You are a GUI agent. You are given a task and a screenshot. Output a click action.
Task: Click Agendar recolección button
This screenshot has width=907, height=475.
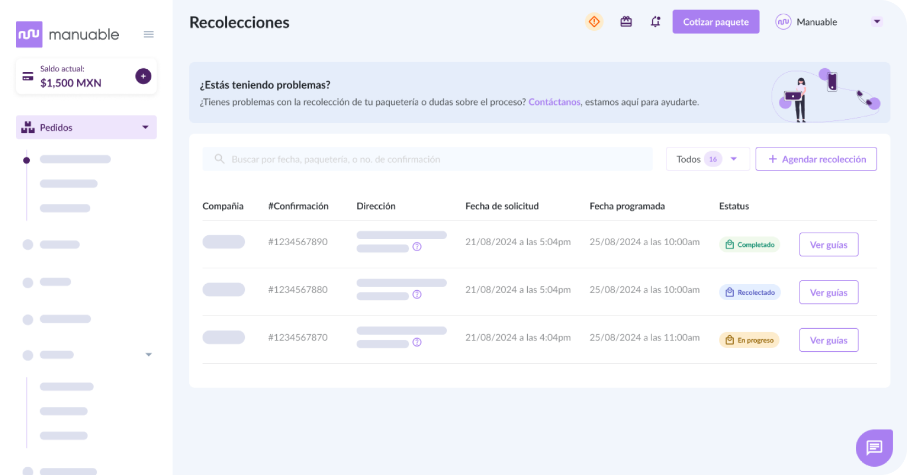(816, 159)
